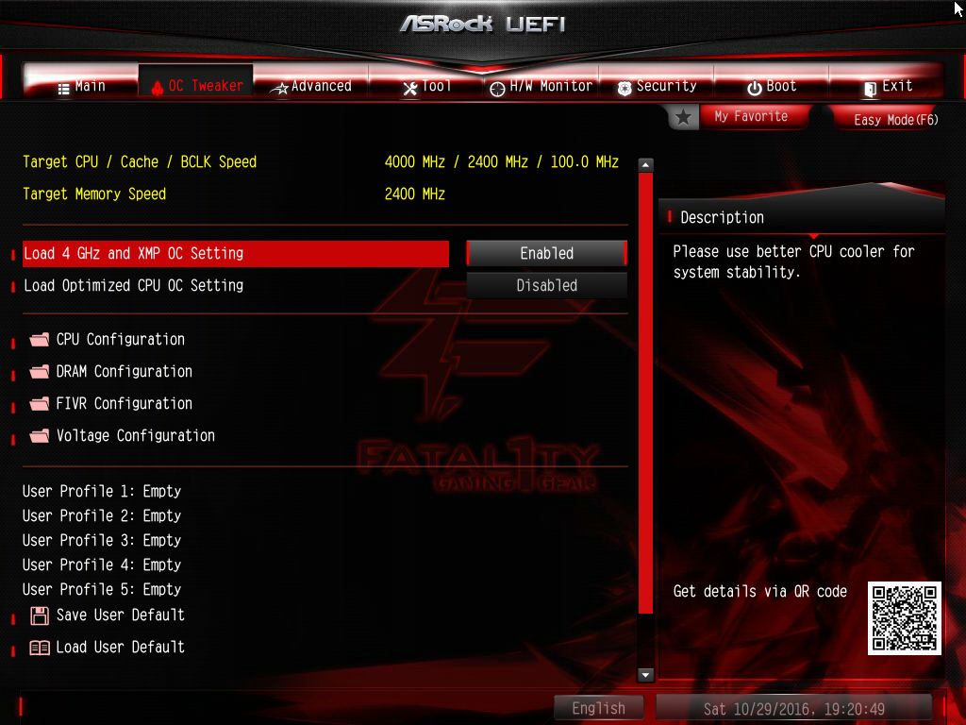The height and width of the screenshot is (725, 966).
Task: Select Save User Default
Action: pyautogui.click(x=120, y=615)
